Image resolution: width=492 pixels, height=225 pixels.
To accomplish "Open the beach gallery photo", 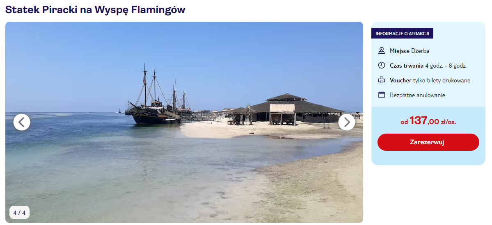I will click(x=184, y=122).
